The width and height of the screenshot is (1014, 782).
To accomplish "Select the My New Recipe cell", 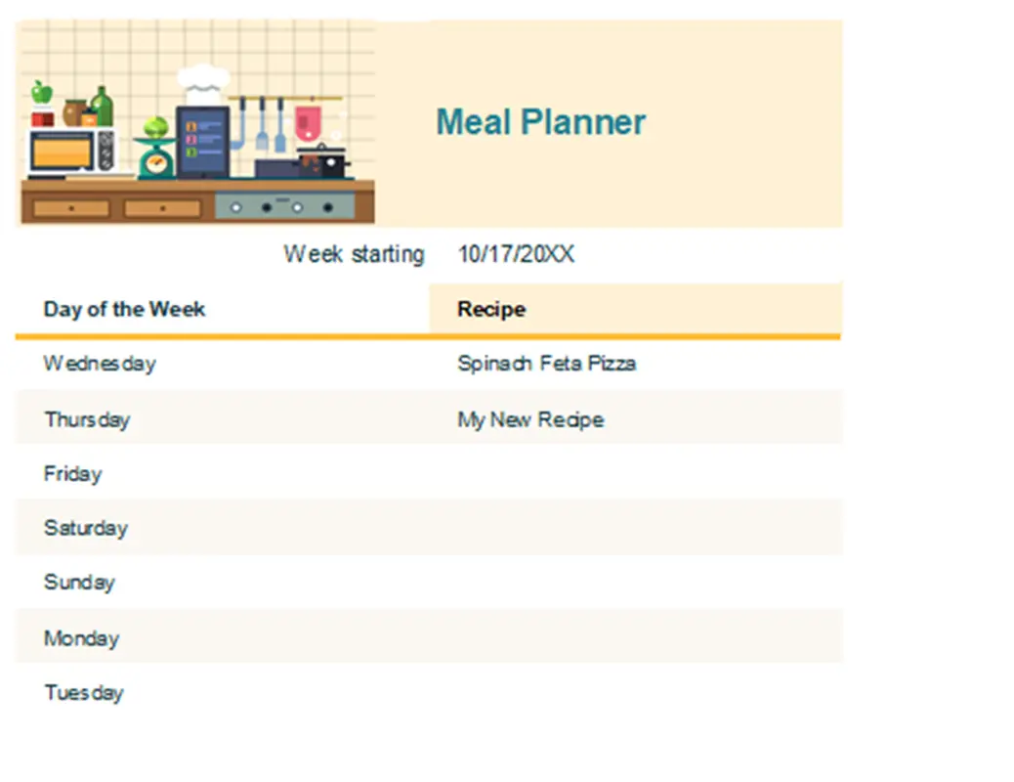I will 530,420.
